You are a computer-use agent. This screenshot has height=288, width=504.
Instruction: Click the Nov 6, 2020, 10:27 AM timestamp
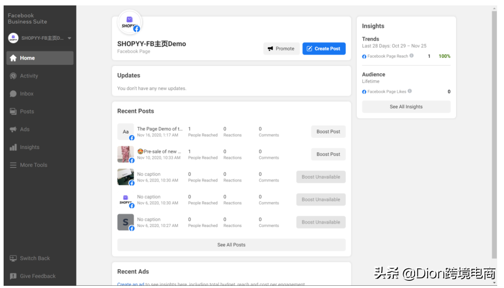point(158,226)
